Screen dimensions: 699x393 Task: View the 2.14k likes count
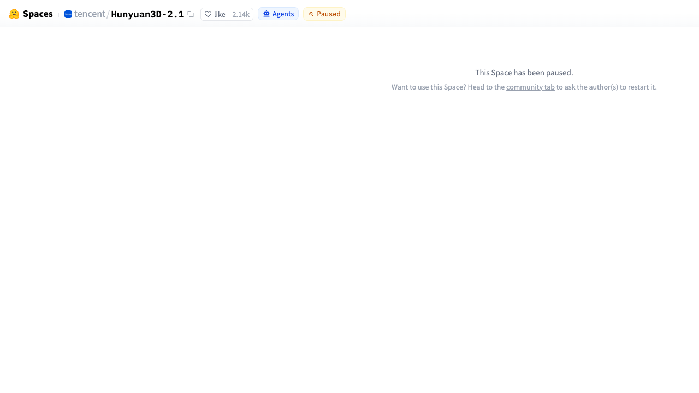[x=241, y=14]
